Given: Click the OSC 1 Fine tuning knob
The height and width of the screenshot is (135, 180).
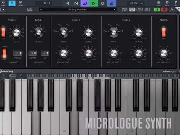Looking at the screenshot, I should [x=88, y=53].
